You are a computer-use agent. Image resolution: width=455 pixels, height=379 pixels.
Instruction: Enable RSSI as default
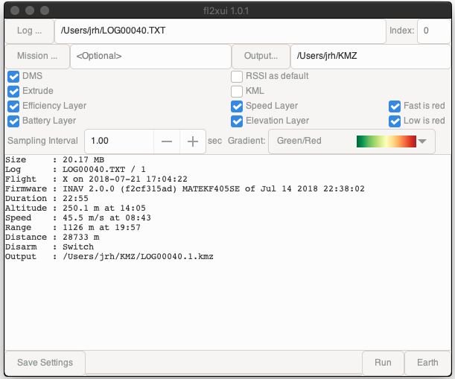coord(237,76)
